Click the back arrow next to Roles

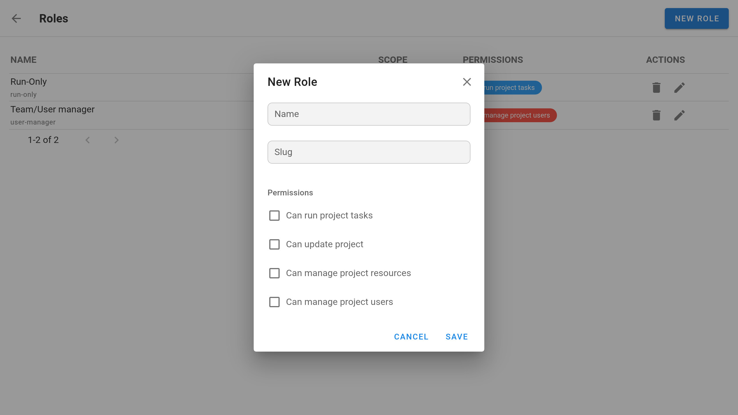coord(16,18)
